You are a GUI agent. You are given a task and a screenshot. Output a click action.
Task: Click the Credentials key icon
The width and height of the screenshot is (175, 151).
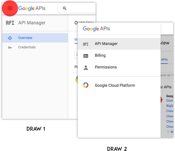(10, 48)
